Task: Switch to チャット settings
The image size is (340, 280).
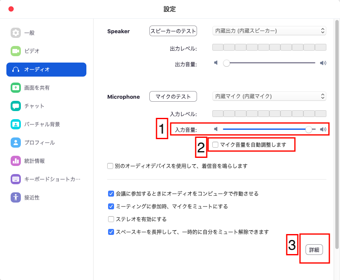Action: (x=46, y=106)
